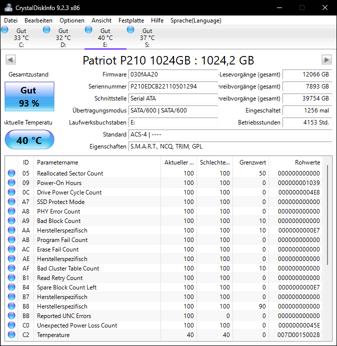Click the status orb of row B7
Screen dimensions: 337x346
pos(11,296)
